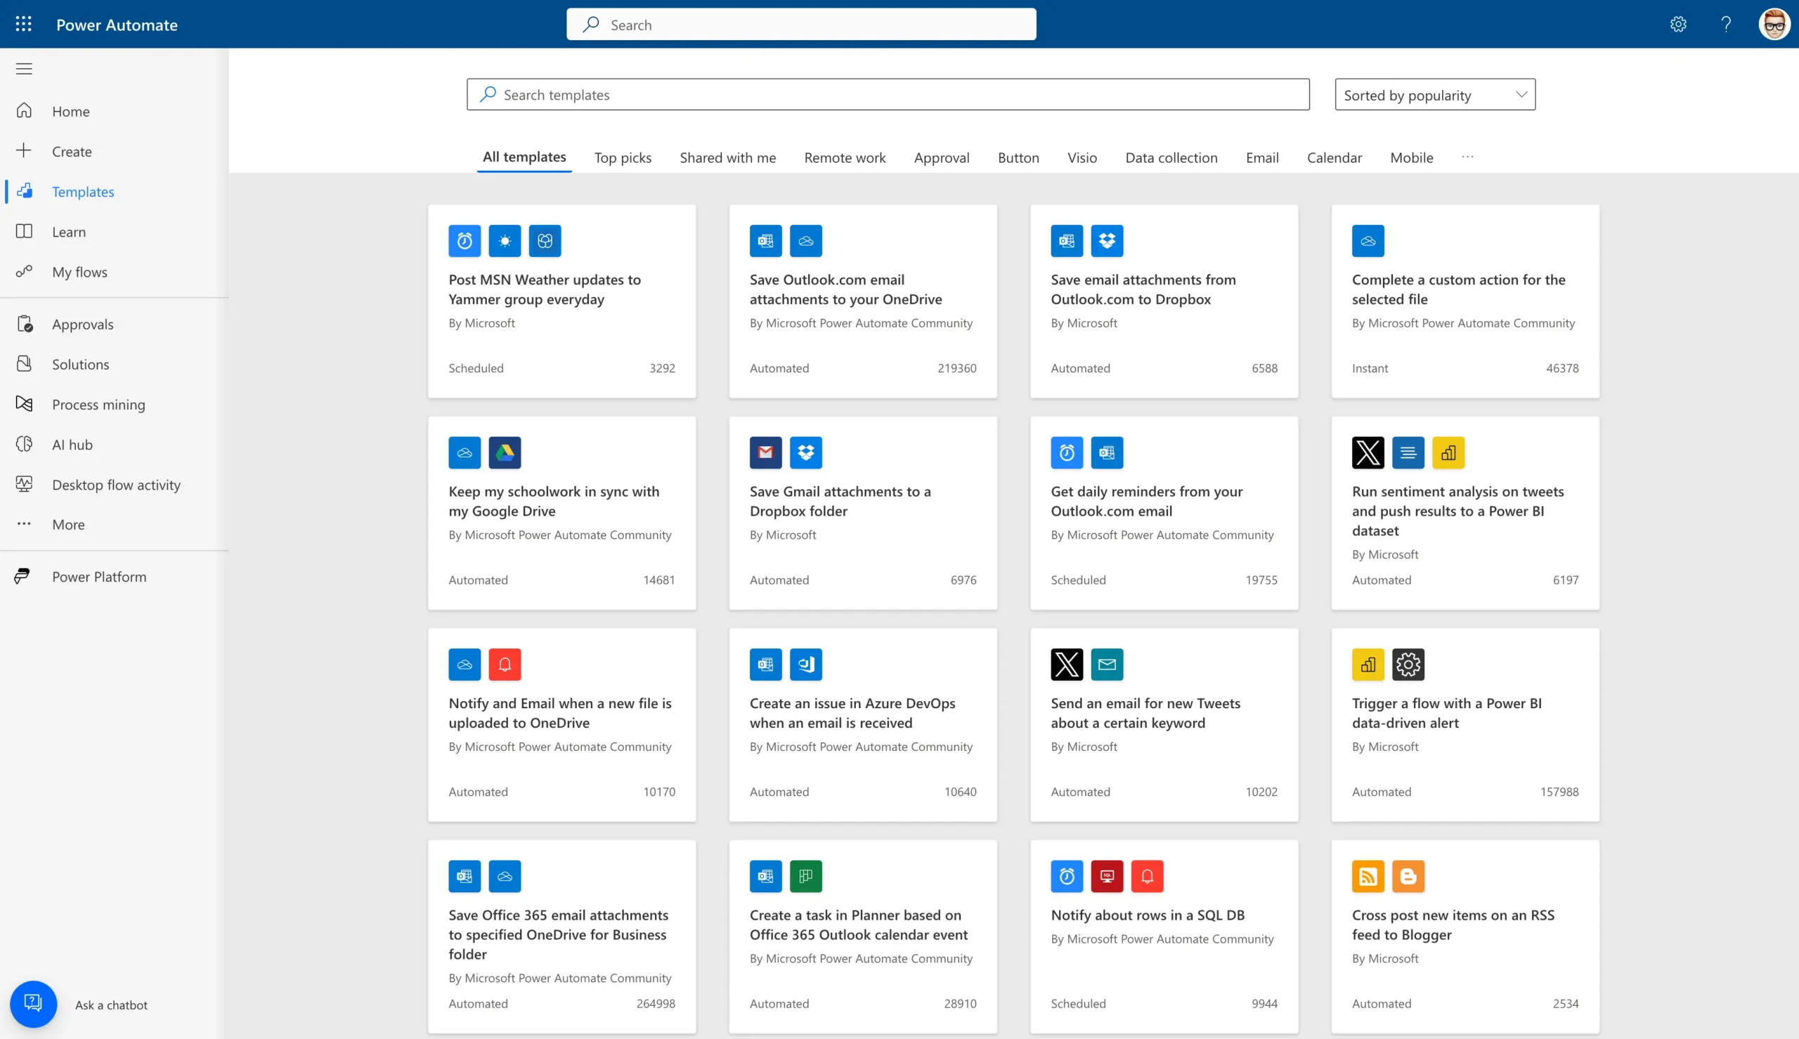Open the app launcher waffle menu
1799x1039 pixels.
click(24, 24)
